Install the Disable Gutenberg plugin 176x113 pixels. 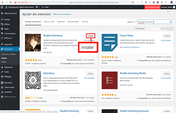click(x=90, y=36)
